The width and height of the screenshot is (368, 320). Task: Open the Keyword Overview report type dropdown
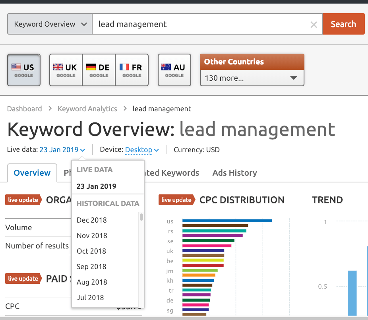pos(50,24)
